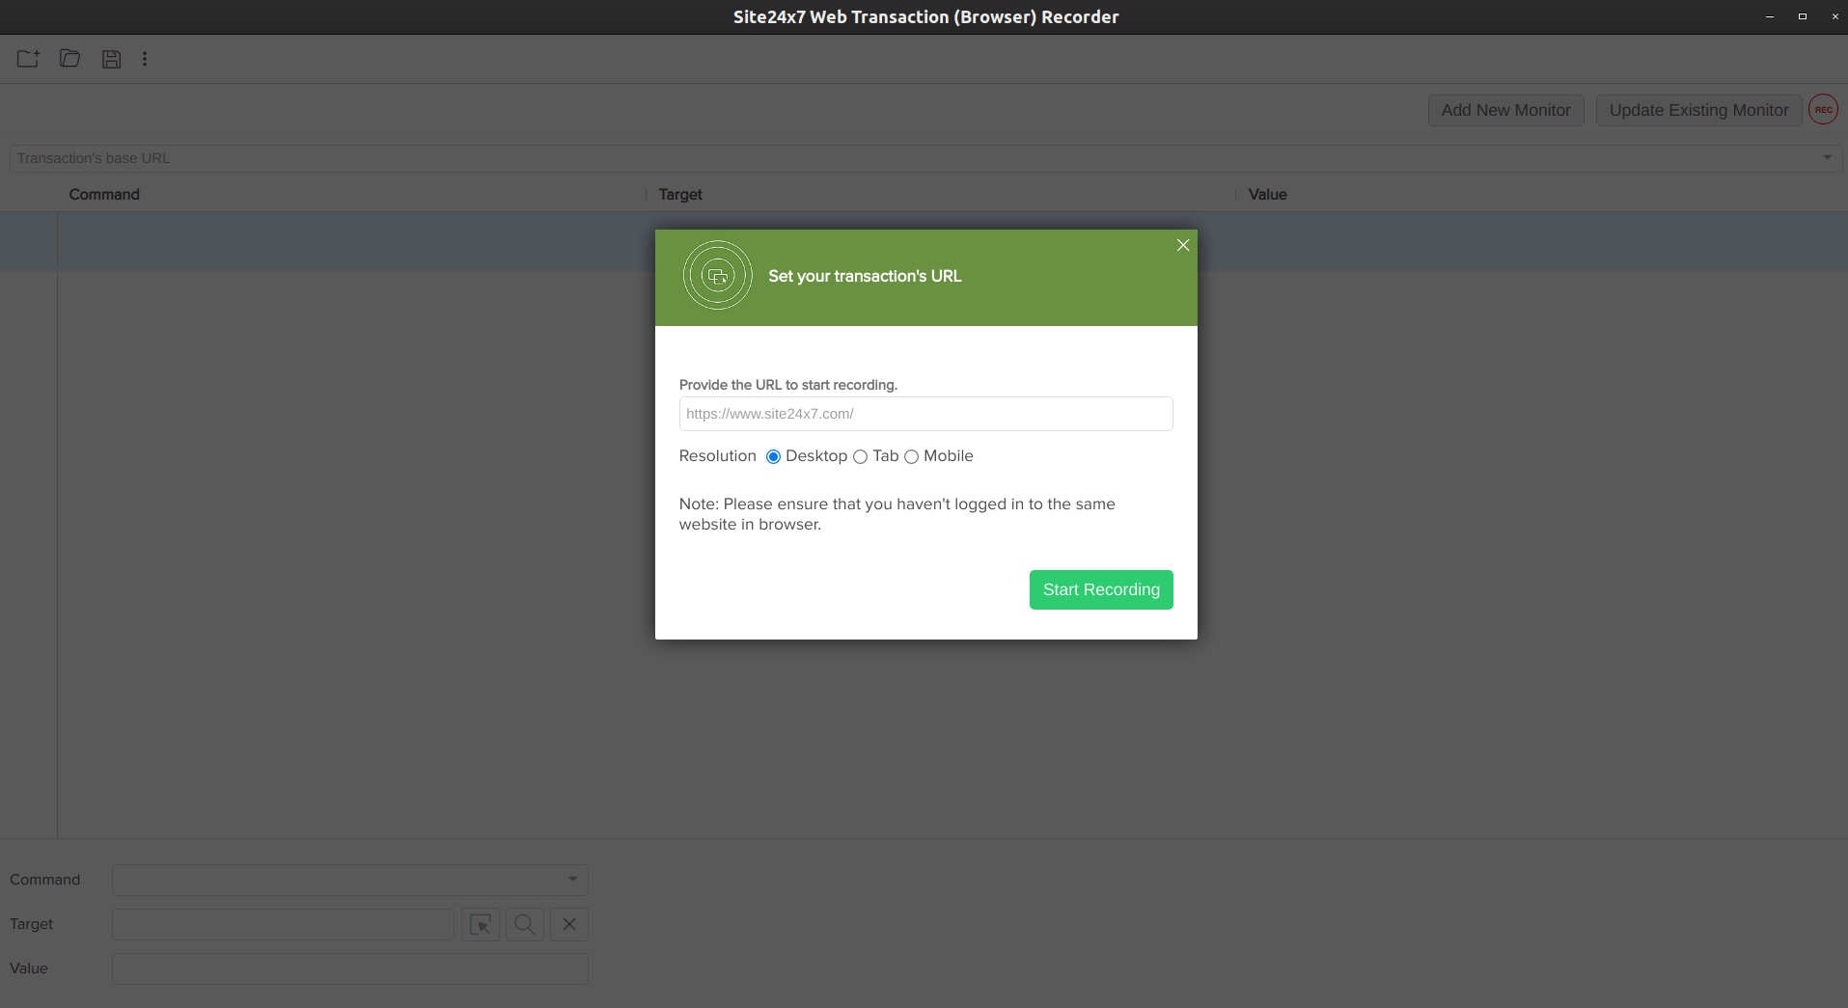Open the Command dropdown list
Viewport: 1848px width, 1008px height.
[572, 880]
